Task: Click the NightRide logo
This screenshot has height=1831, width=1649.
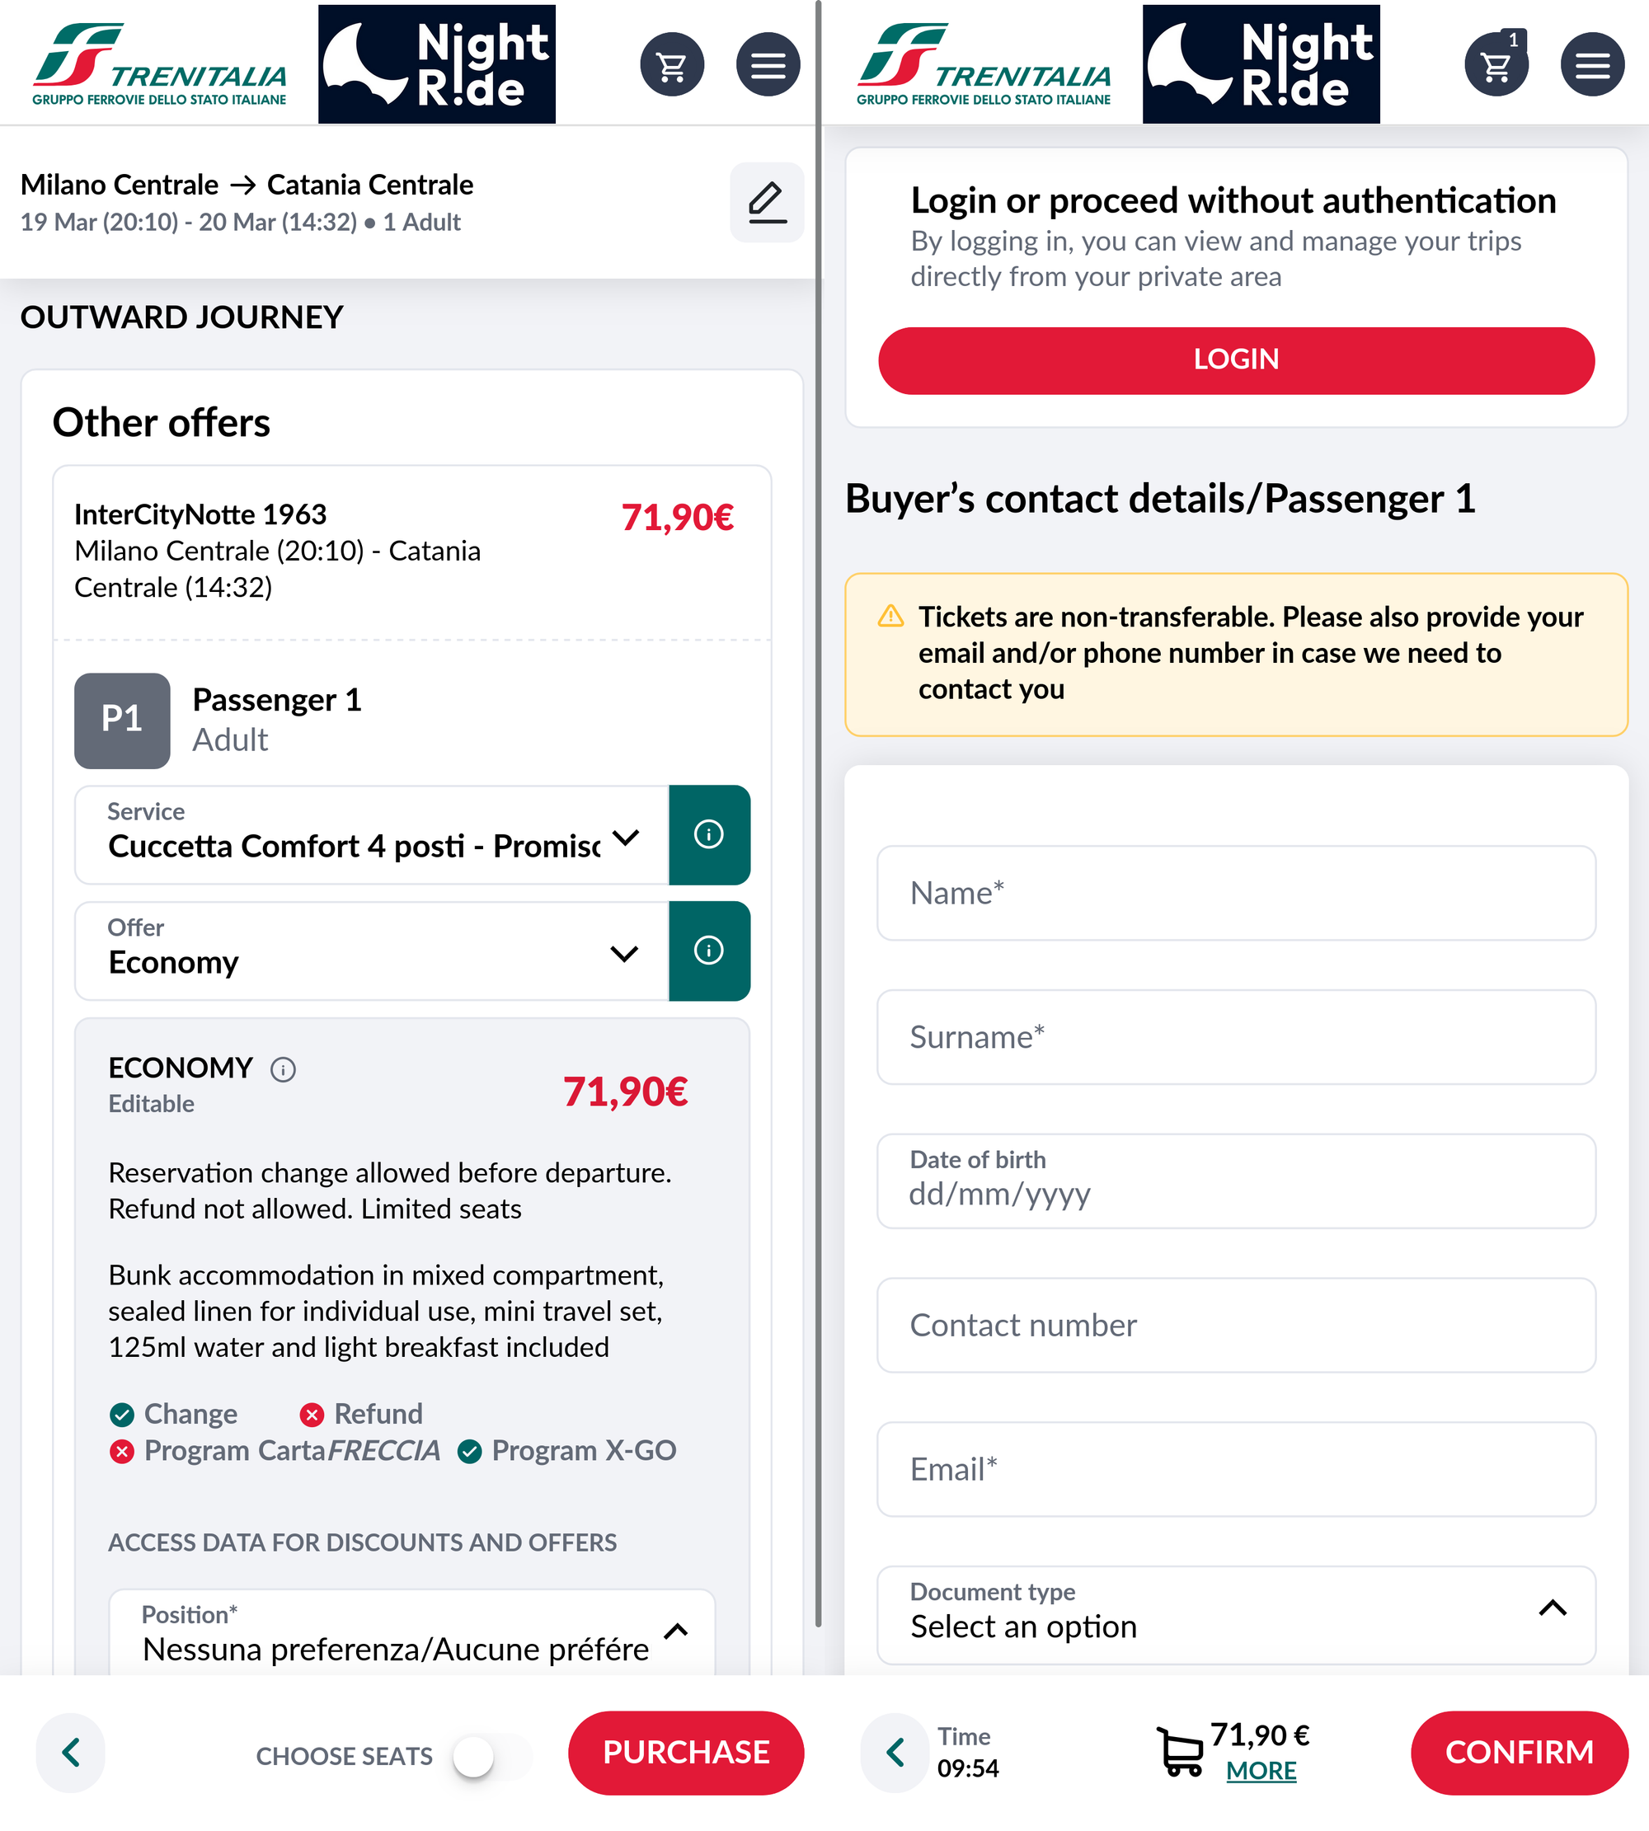Action: click(x=436, y=63)
